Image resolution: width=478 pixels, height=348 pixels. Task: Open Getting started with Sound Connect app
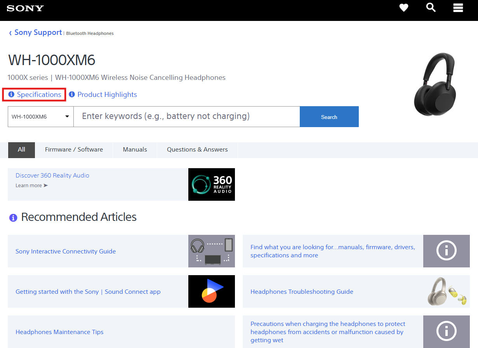pos(88,292)
